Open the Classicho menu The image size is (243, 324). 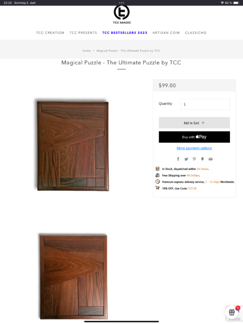(196, 33)
